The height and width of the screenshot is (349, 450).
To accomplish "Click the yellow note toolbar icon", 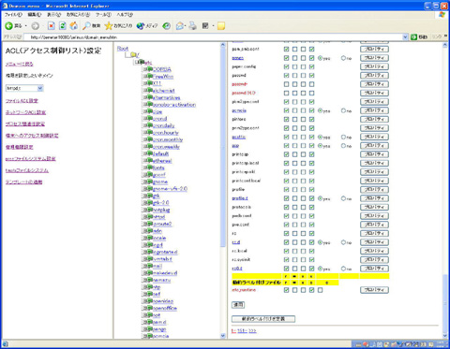I will 221,26.
